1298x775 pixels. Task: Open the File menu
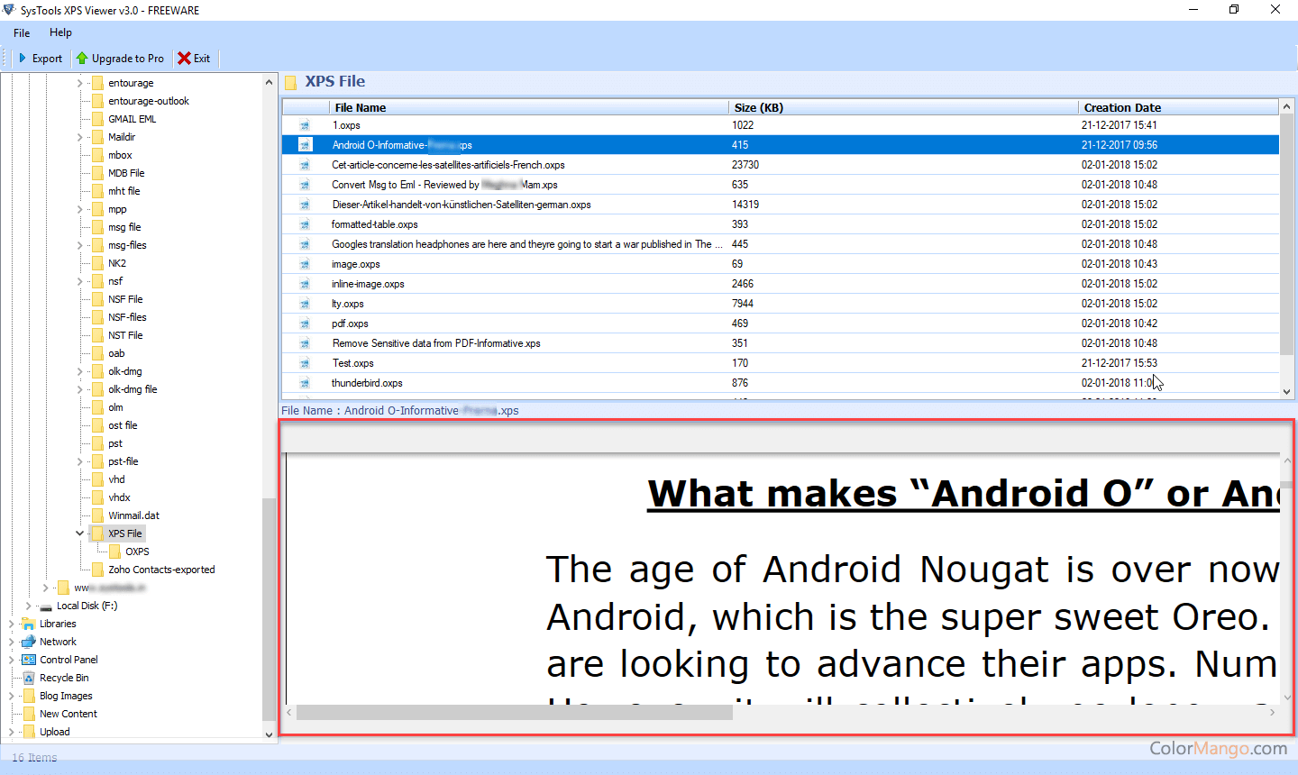(22, 32)
